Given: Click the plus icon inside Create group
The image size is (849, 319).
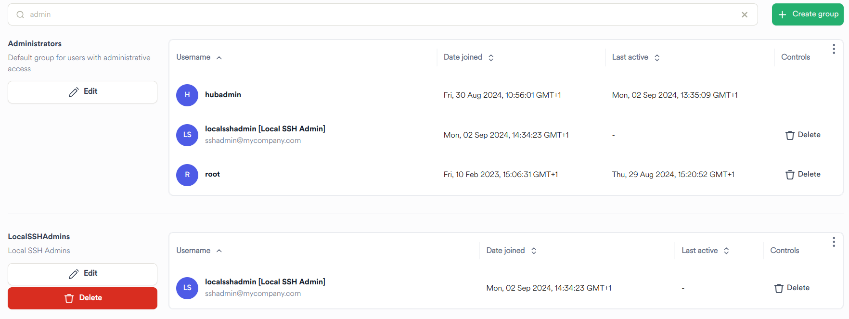Looking at the screenshot, I should pyautogui.click(x=783, y=14).
